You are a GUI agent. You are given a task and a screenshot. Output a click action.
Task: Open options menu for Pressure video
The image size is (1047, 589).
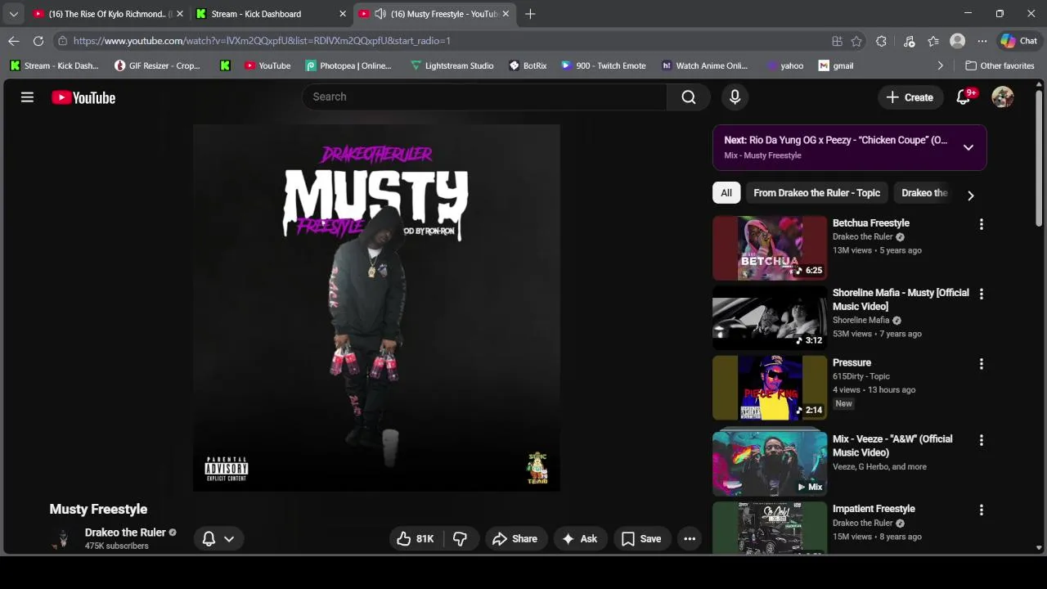(982, 364)
